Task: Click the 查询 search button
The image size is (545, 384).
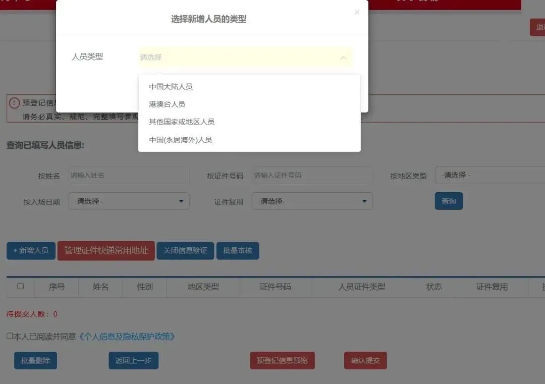Action: [x=449, y=201]
